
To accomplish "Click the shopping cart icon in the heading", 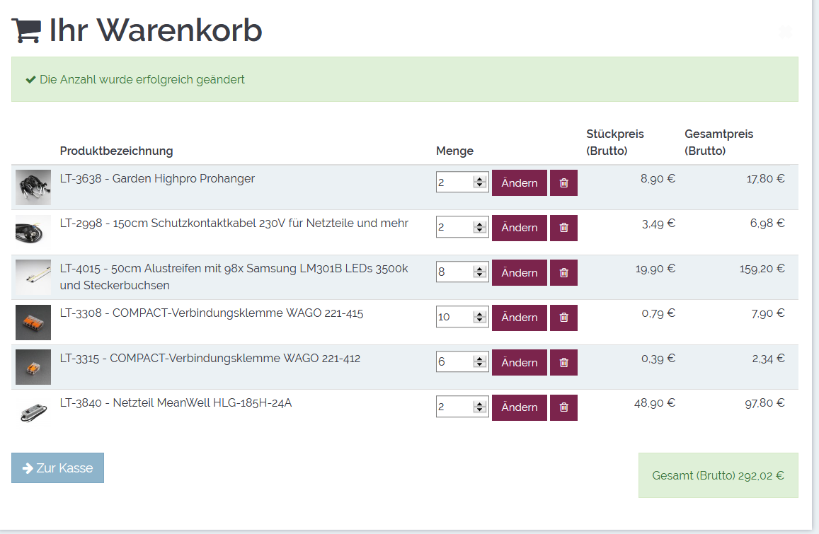I will 26,30.
